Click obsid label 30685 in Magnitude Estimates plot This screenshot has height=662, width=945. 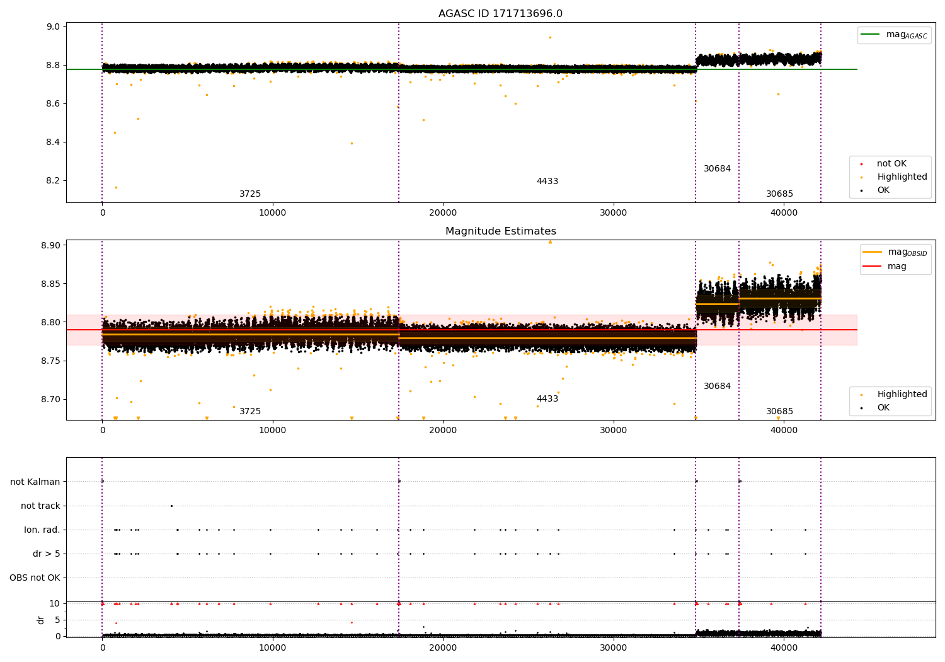click(779, 412)
